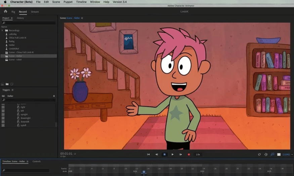This screenshot has height=176, width=294.
Task: Select the LimbIKBot puppet
Action: point(14,49)
